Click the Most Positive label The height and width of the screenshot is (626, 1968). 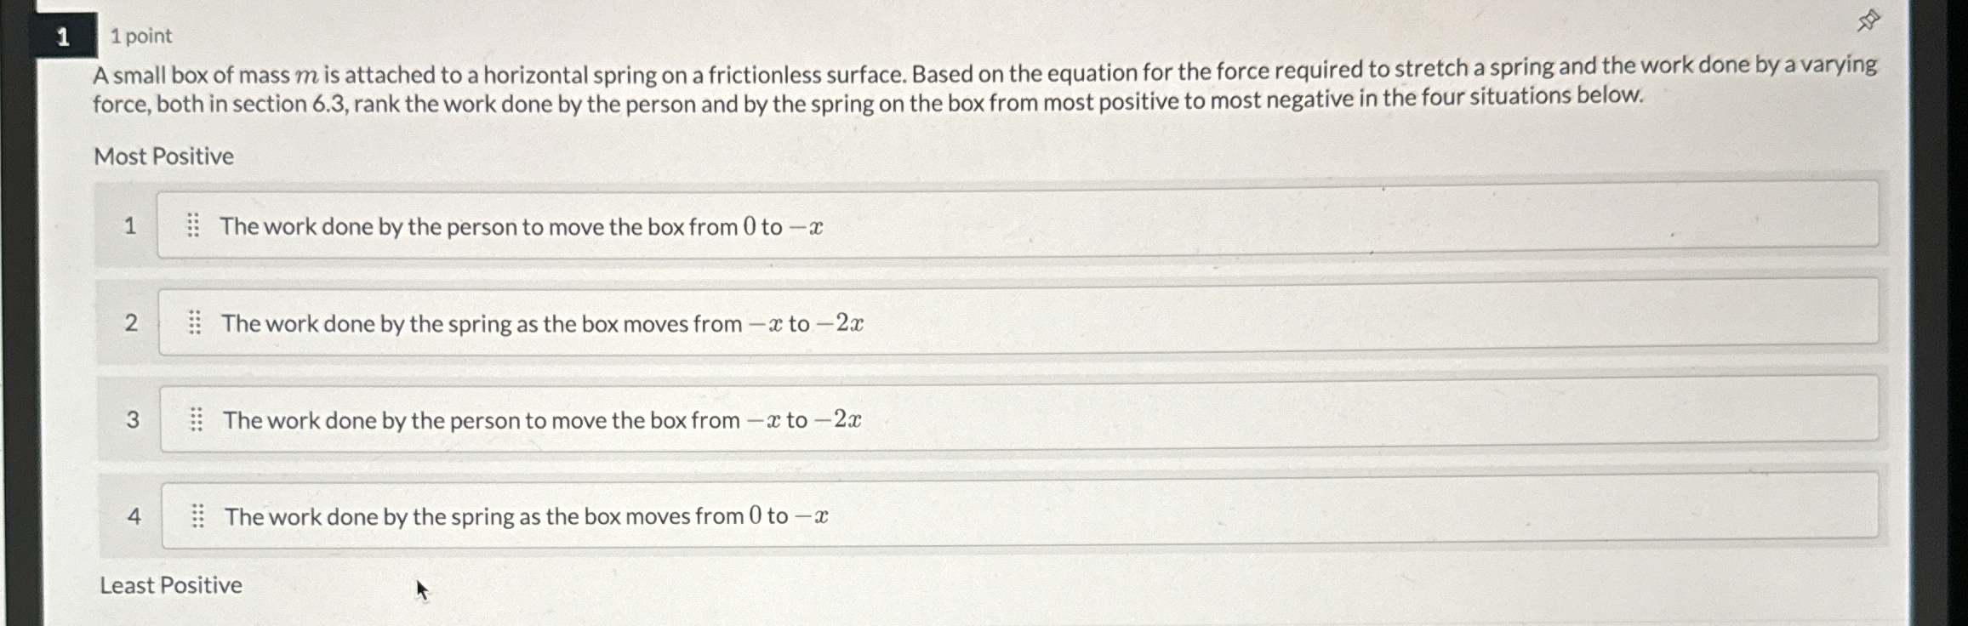point(163,155)
